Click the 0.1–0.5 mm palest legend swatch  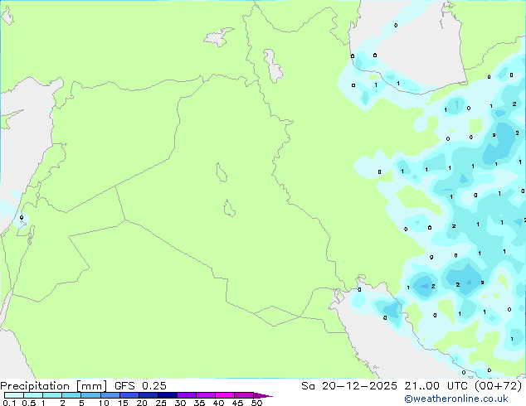click(x=14, y=395)
